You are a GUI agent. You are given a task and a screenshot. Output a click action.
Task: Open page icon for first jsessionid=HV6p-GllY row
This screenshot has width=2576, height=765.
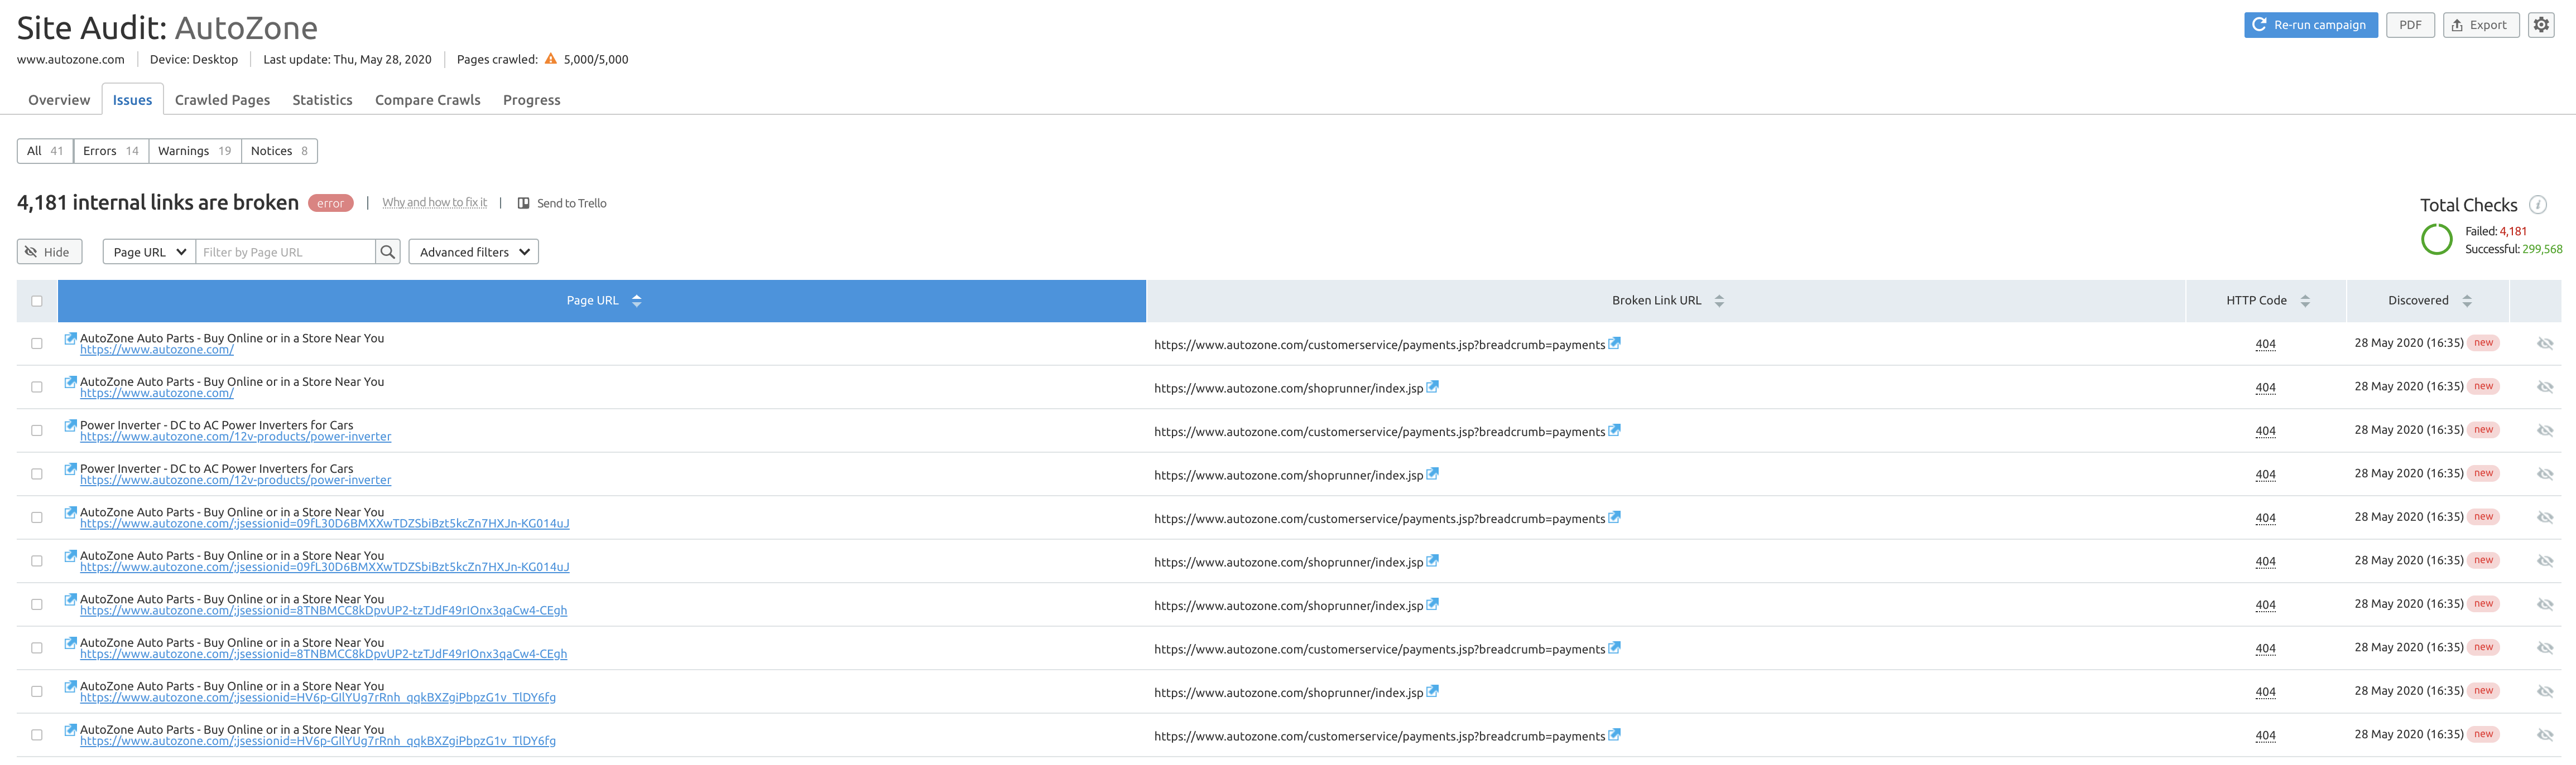(71, 686)
